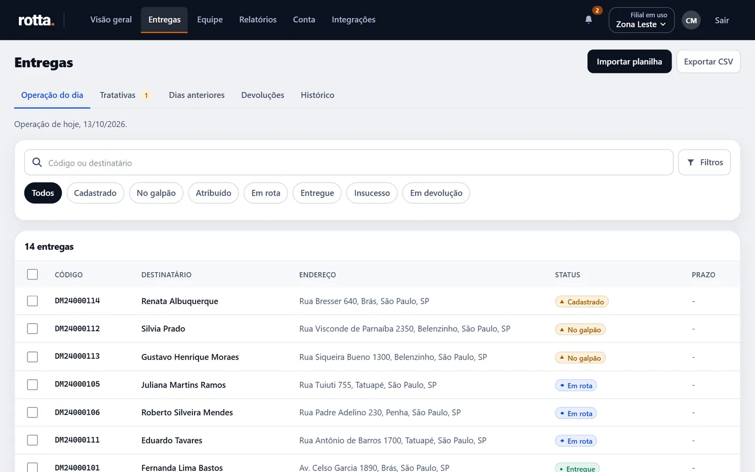Tick the checkbox for DM24000113
This screenshot has height=472, width=755.
coord(33,357)
